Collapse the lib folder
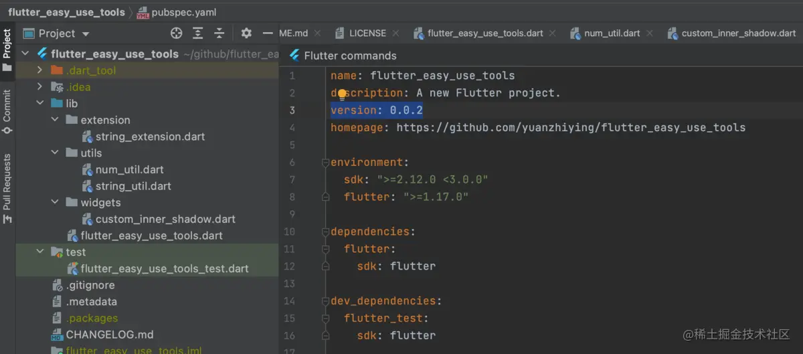Viewport: 803px width, 354px height. (39, 104)
